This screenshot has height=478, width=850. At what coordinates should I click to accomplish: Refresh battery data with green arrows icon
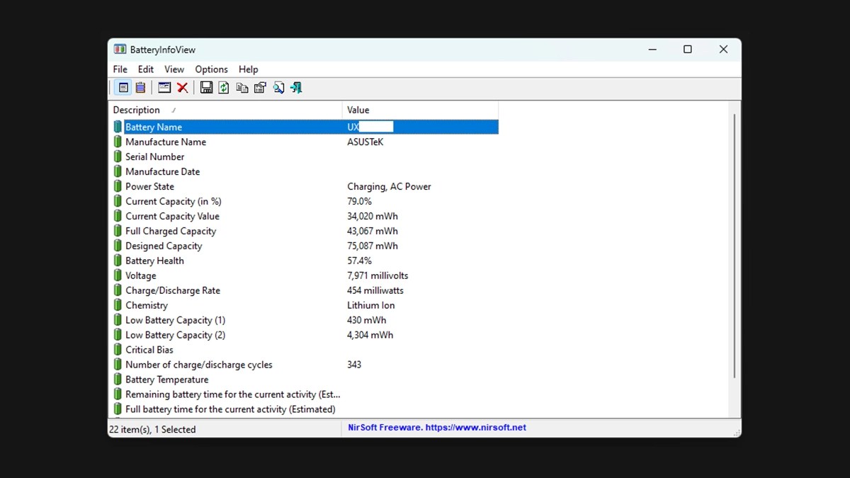click(224, 87)
